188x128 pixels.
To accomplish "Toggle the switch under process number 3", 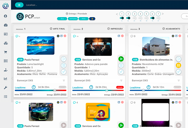I will (135, 18).
